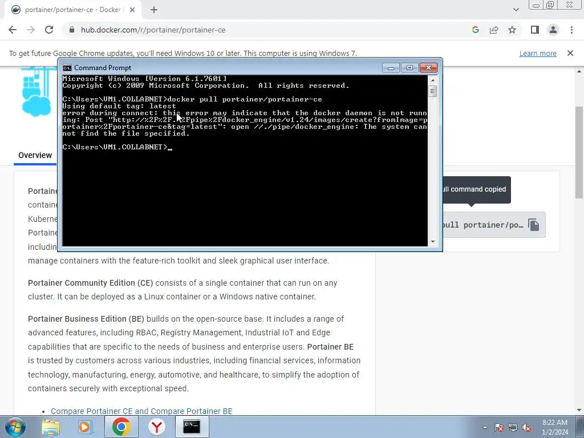Open the clock showing 8:22 AM
584x438 pixels.
pos(555,427)
